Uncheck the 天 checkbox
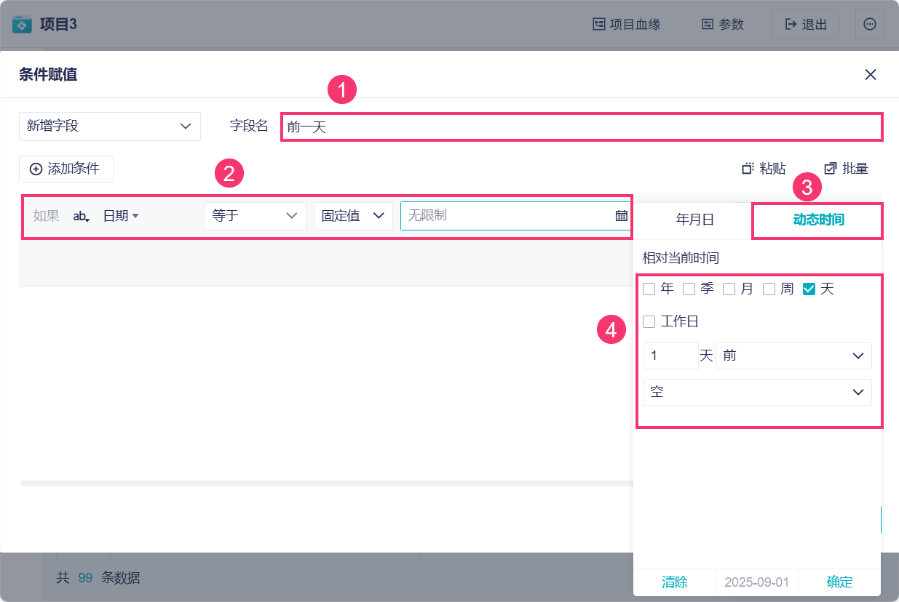 tap(809, 289)
